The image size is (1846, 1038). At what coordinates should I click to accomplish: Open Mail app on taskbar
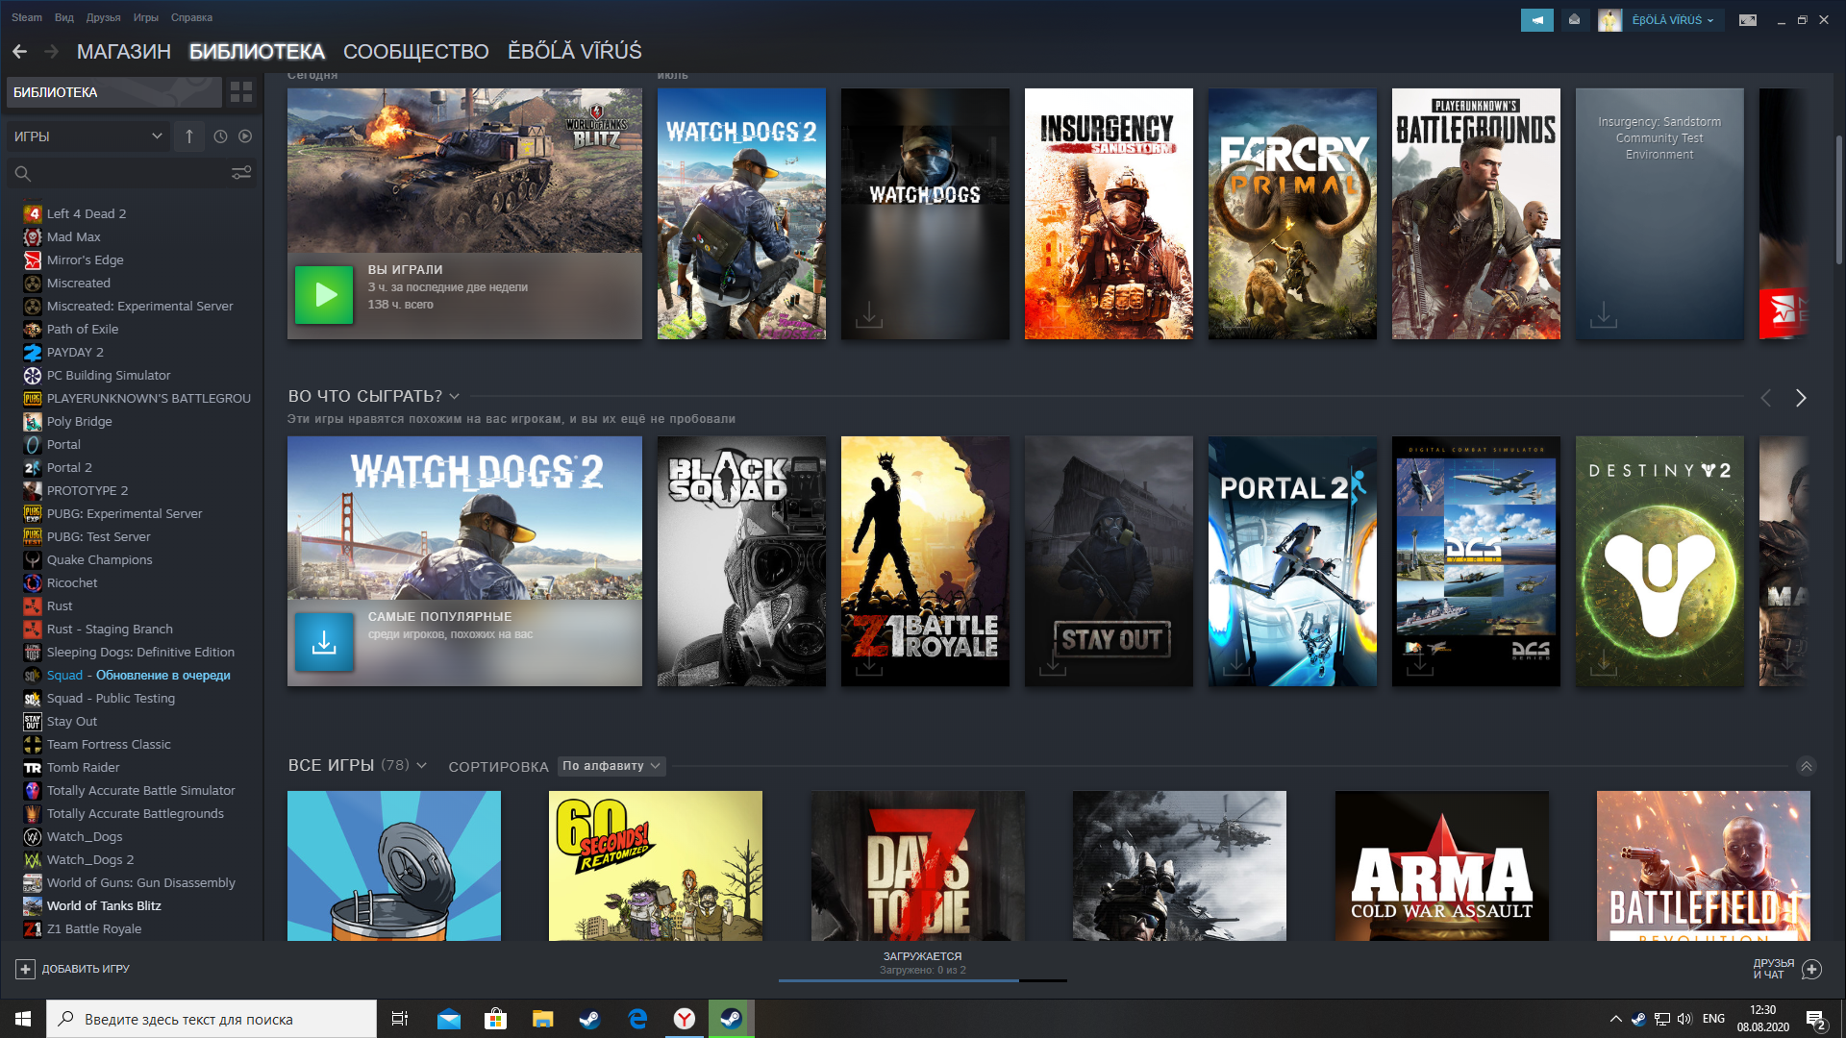(449, 1019)
